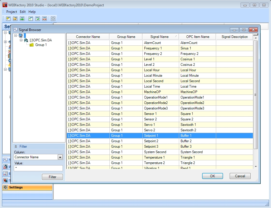Click the red connector toolbar icon
Viewport: 271px width, 208px height.
pyautogui.click(x=44, y=19)
